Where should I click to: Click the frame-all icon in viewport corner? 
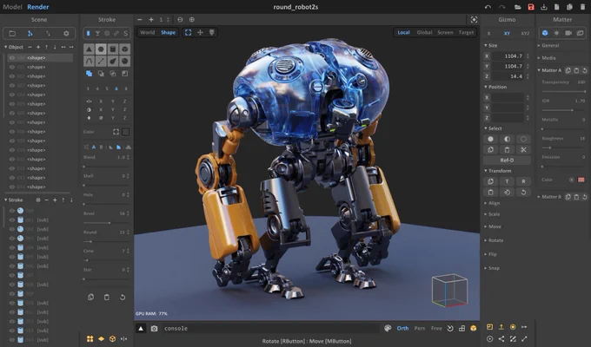[474, 20]
